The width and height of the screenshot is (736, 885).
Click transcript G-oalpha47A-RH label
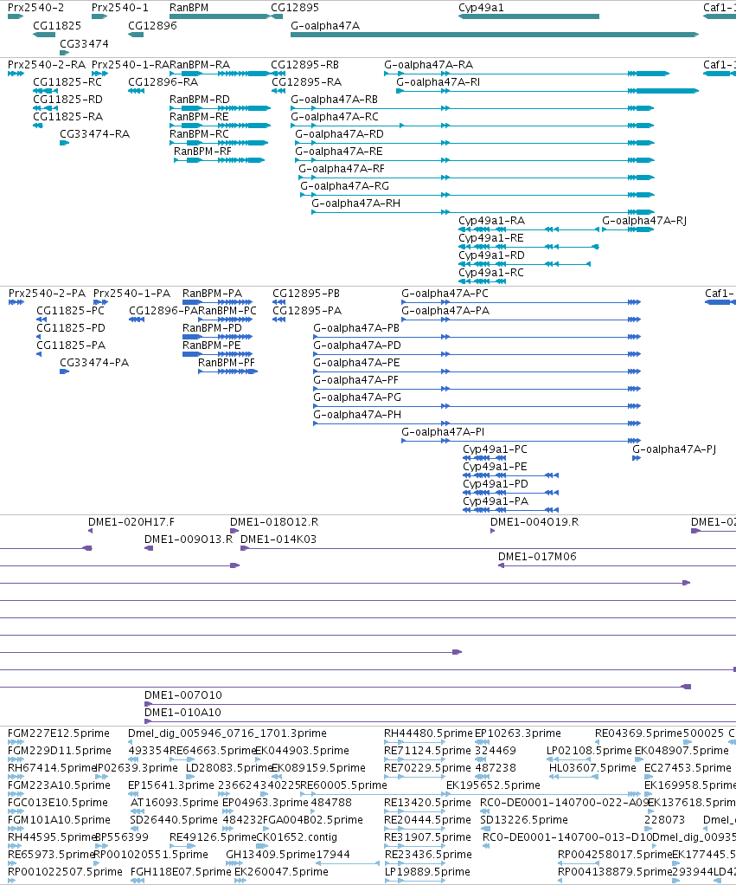[x=356, y=203]
